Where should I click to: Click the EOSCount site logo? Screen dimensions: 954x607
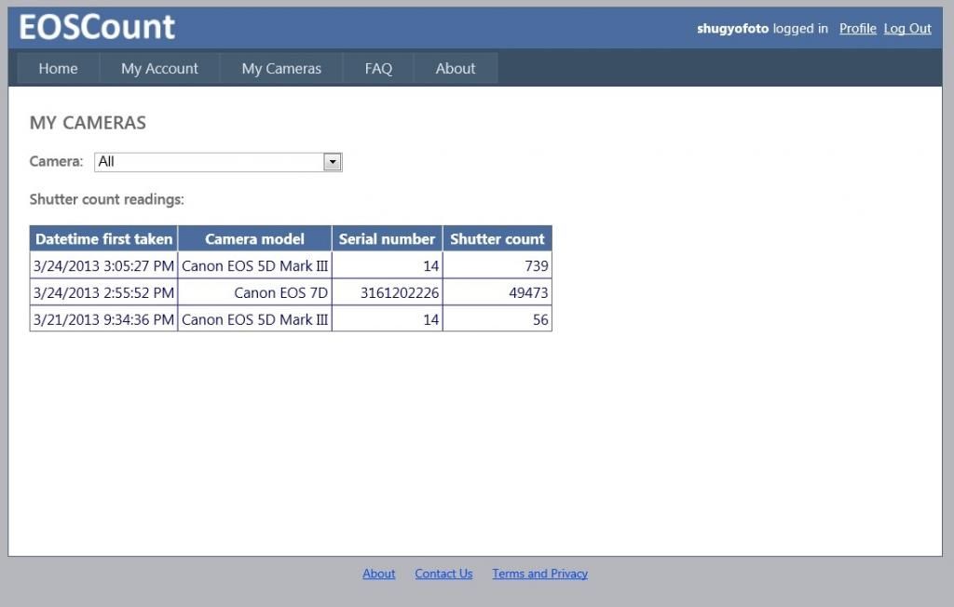[97, 27]
